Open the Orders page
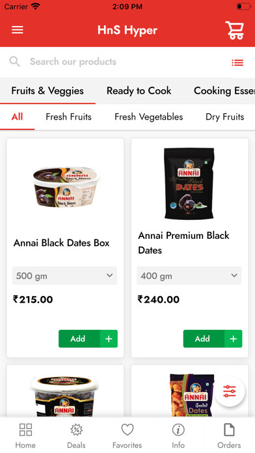The height and width of the screenshot is (453, 255). pos(229,435)
